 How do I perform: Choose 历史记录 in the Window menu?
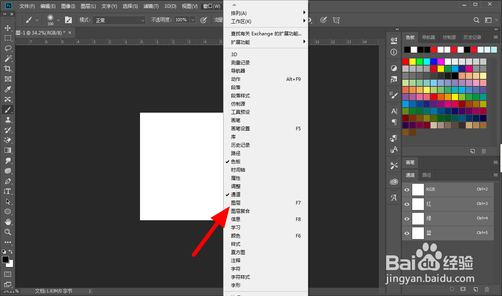click(266, 145)
